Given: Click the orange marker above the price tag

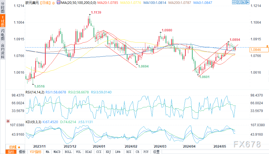Looking at the screenshot, I should (x=267, y=46).
